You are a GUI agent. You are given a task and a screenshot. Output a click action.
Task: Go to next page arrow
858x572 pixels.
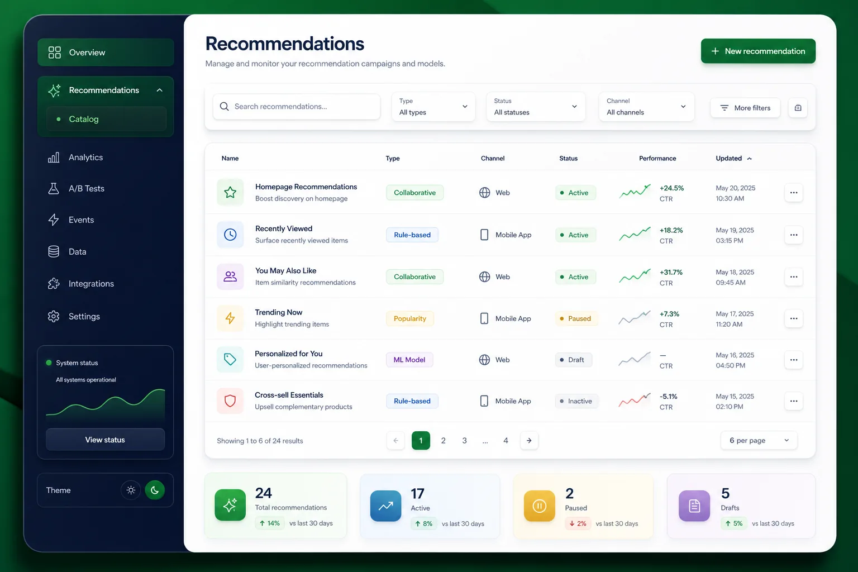529,441
